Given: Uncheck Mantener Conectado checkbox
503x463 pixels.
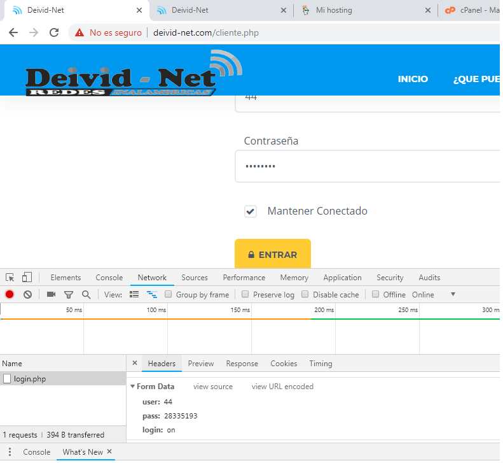Looking at the screenshot, I should coord(251,211).
